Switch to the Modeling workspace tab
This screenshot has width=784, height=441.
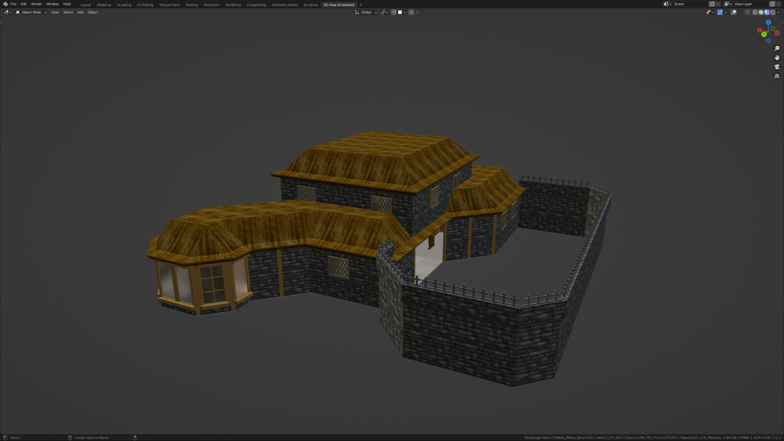pyautogui.click(x=104, y=5)
